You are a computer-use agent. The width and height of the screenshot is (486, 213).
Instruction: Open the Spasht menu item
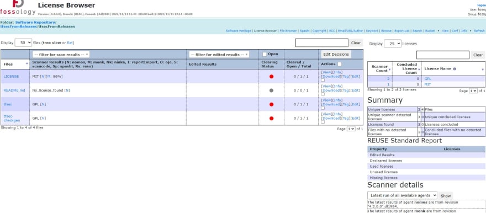coord(304,31)
